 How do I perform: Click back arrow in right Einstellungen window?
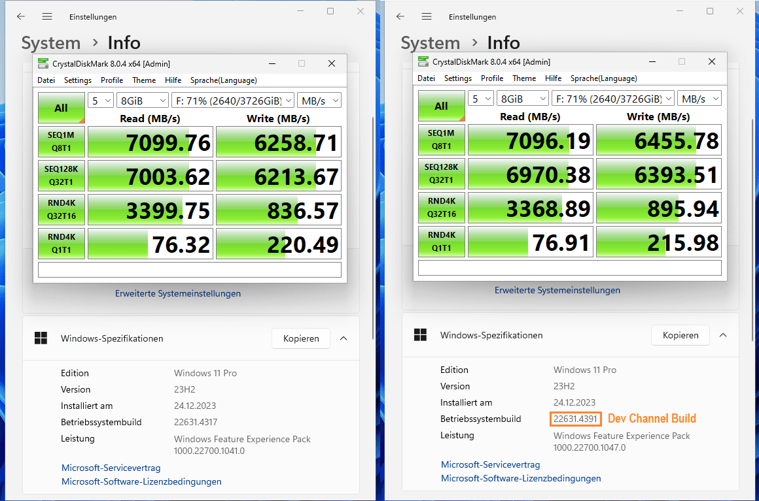(400, 16)
